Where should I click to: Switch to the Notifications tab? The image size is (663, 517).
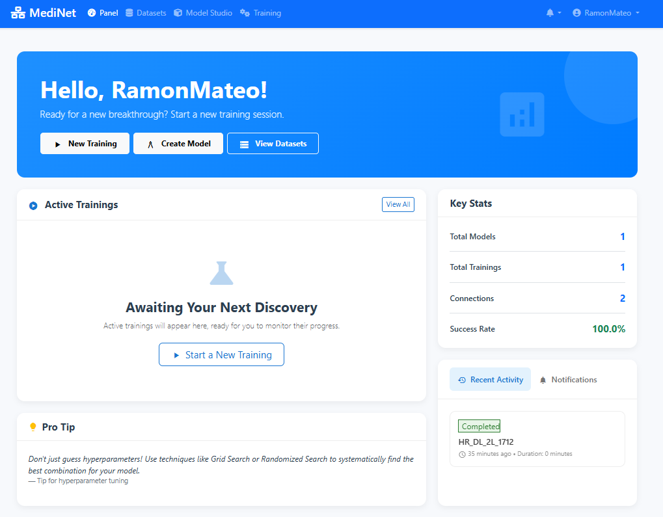[568, 380]
